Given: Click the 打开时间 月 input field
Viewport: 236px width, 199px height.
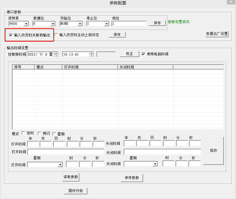Looking at the screenshot, I should 46,144.
